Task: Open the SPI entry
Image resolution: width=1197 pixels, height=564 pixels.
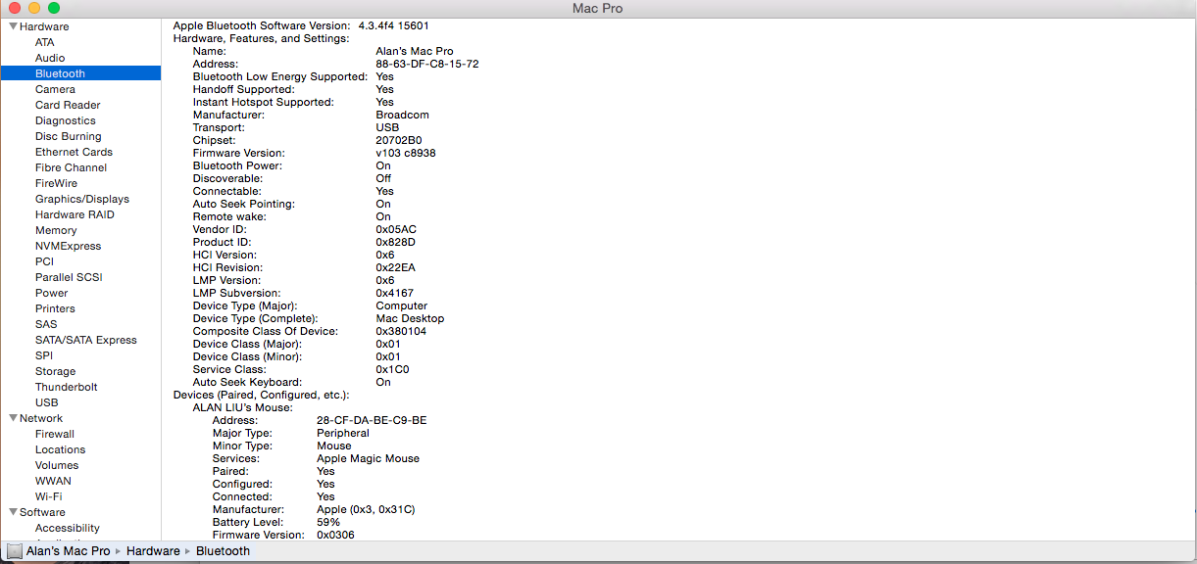Action: tap(44, 355)
